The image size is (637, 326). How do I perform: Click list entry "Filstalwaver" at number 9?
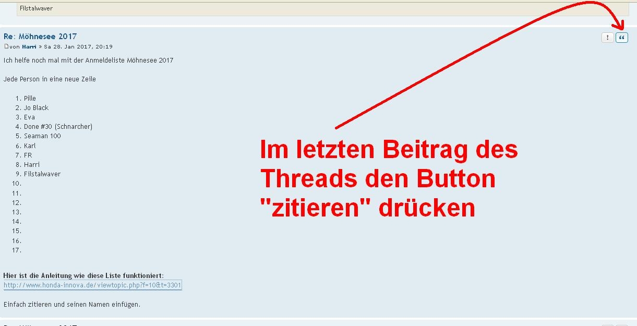pyautogui.click(x=42, y=174)
